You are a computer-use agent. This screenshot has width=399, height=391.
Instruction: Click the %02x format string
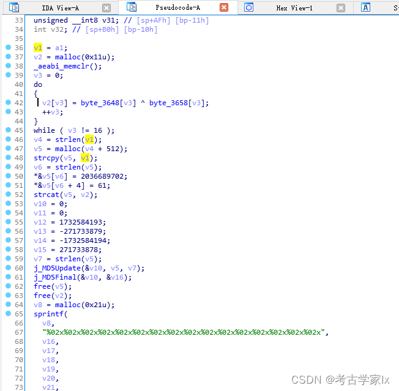tap(184, 332)
